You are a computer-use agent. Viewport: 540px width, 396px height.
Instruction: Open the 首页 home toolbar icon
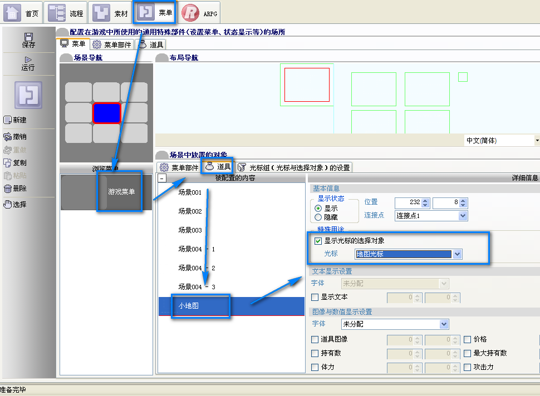[12, 13]
